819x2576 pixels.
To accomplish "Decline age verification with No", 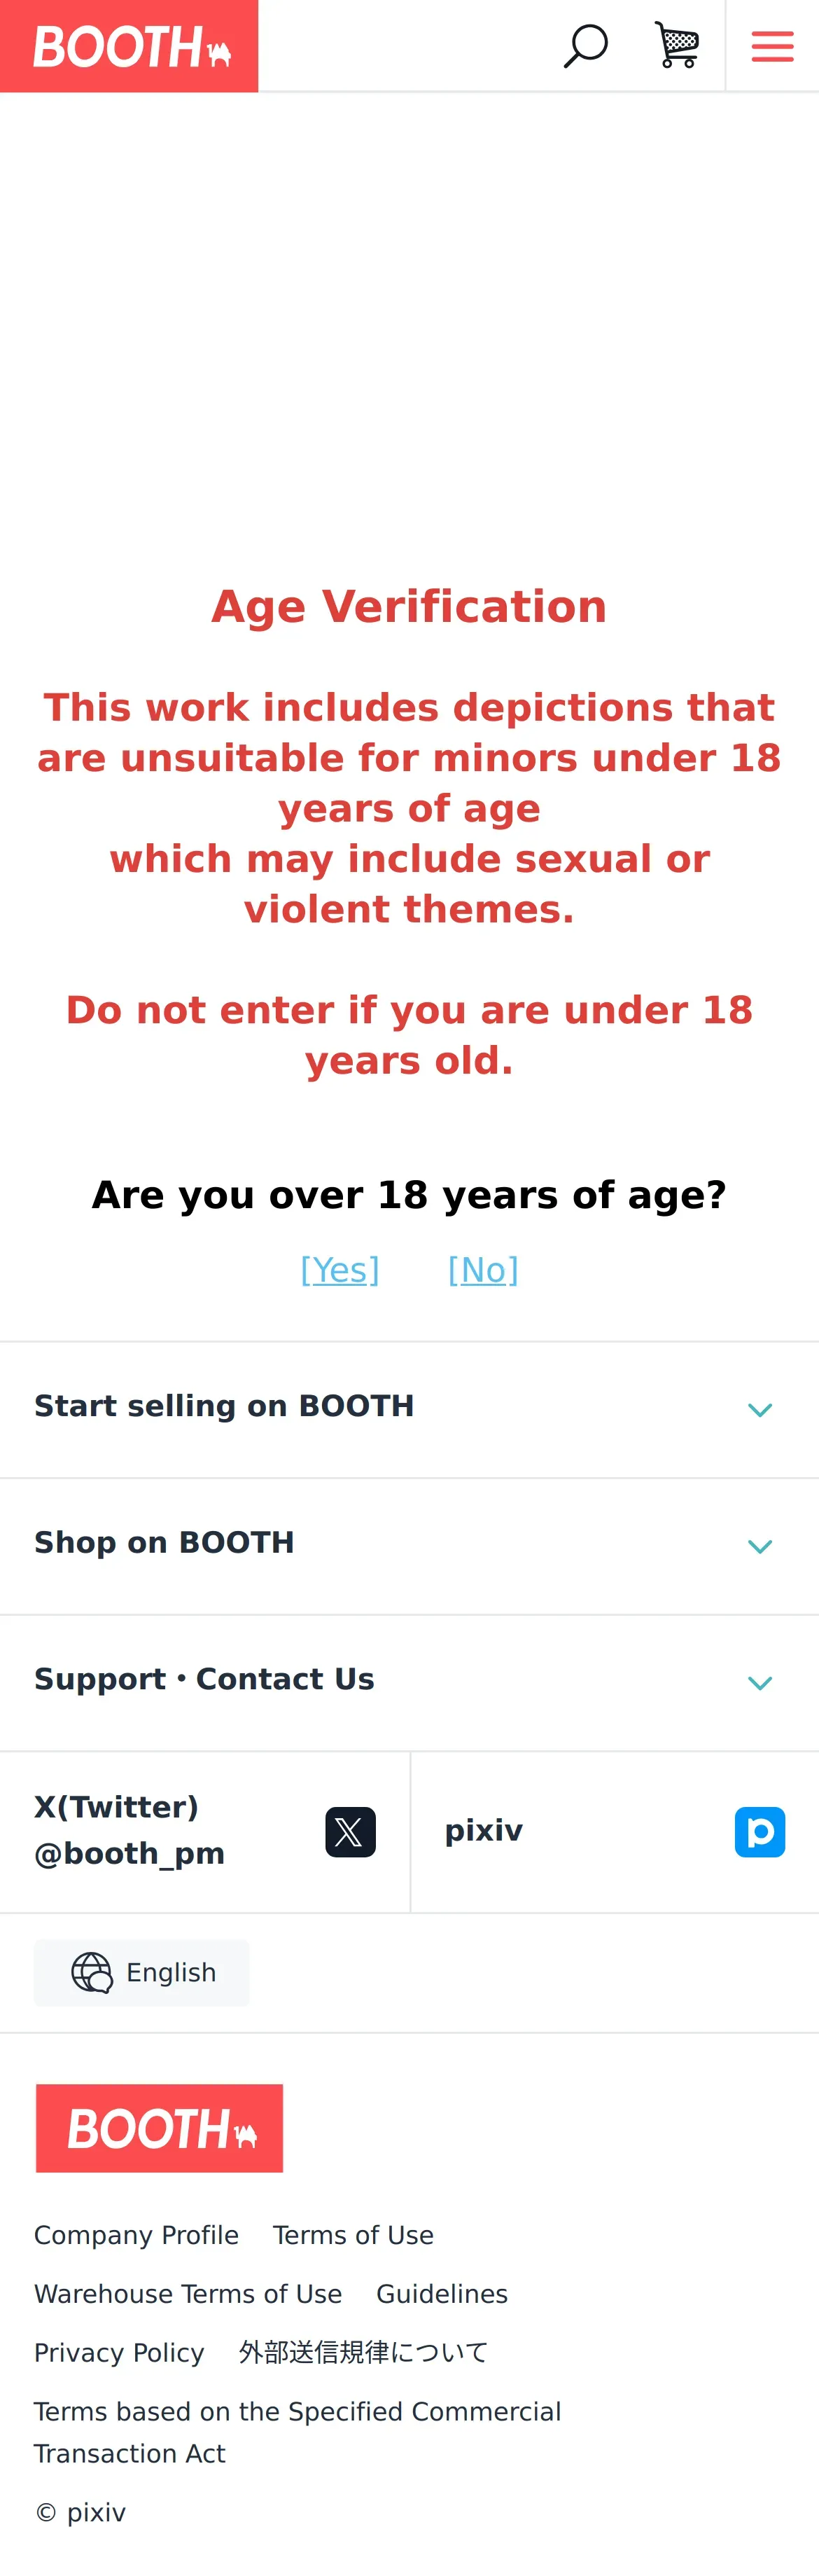I will click(483, 1270).
